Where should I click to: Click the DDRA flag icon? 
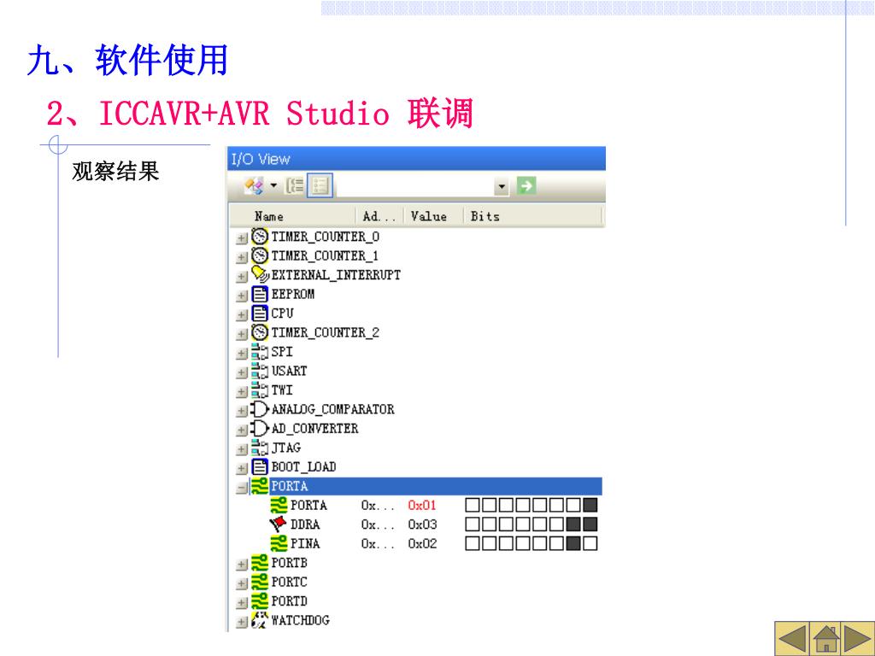pyautogui.click(x=279, y=524)
